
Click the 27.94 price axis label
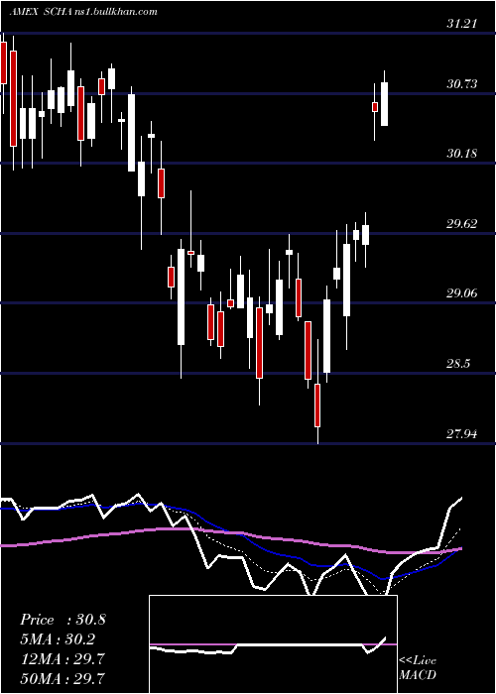click(462, 433)
